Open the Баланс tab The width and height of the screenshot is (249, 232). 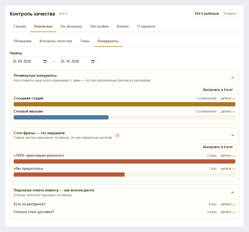tap(123, 26)
